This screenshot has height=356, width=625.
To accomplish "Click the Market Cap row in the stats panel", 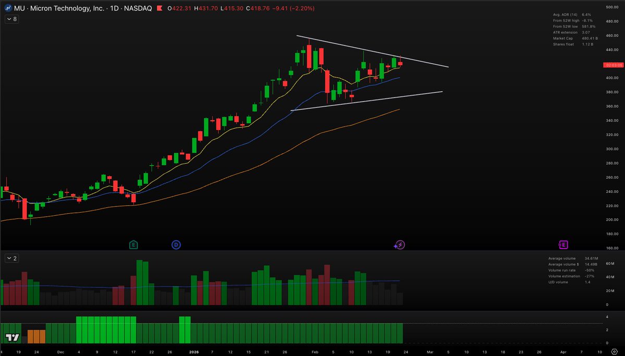I will [x=573, y=38].
